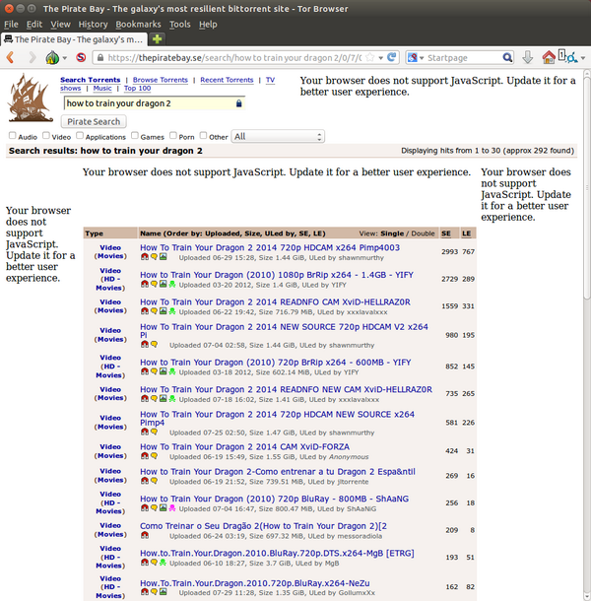Click the Pirate Bay ship logo

pos(31,99)
